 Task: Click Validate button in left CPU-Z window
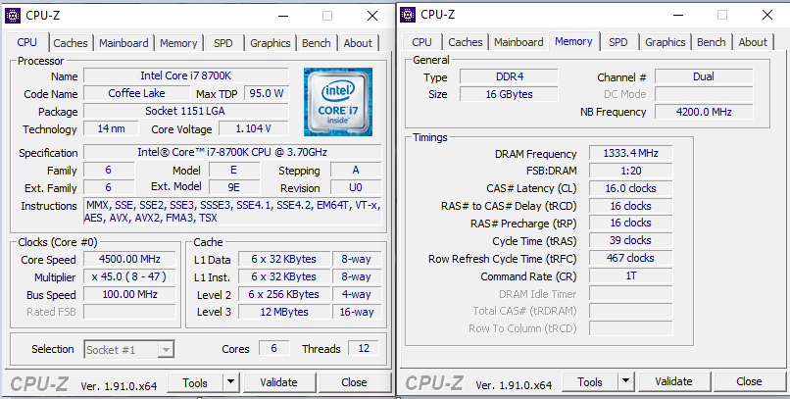[278, 383]
